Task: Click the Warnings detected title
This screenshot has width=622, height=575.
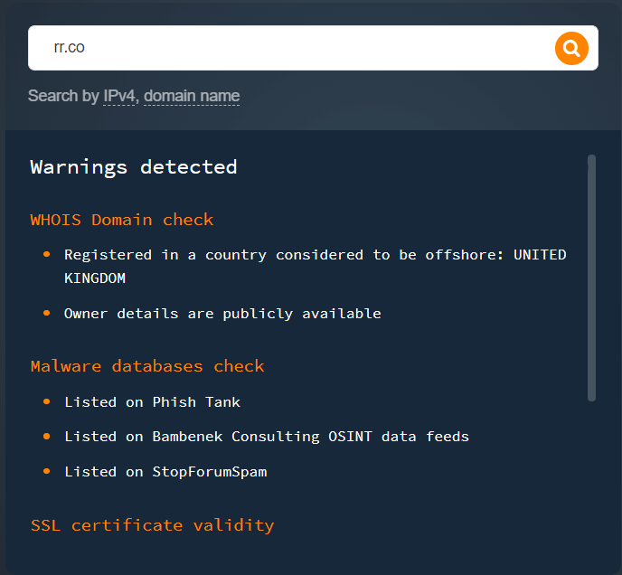Action: tap(133, 167)
